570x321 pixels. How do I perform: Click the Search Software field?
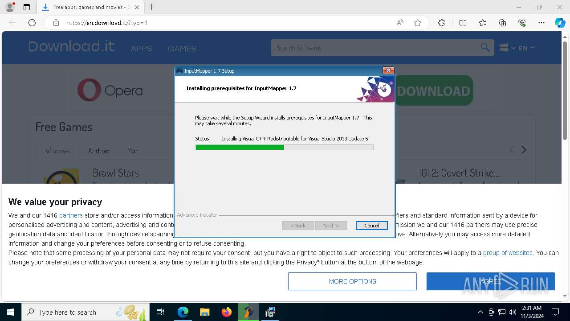376,48
